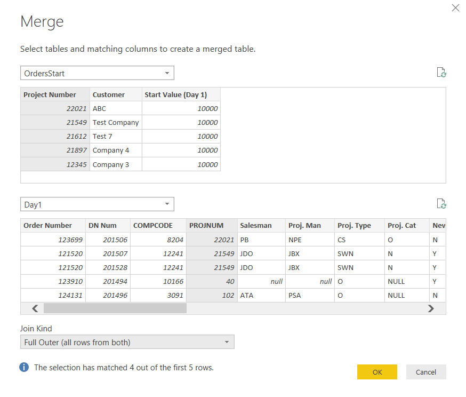Image resolution: width=466 pixels, height=397 pixels.
Task: Click DN Num 201507 cell
Action: pos(108,253)
